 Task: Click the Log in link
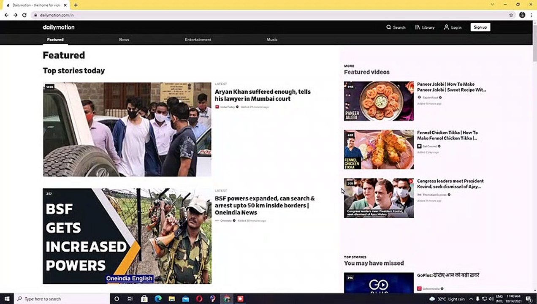453,27
